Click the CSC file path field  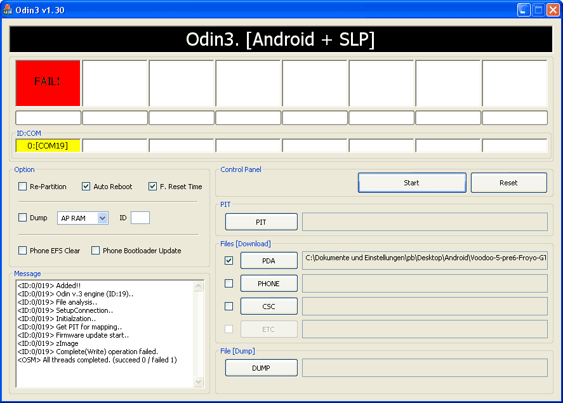coord(425,306)
